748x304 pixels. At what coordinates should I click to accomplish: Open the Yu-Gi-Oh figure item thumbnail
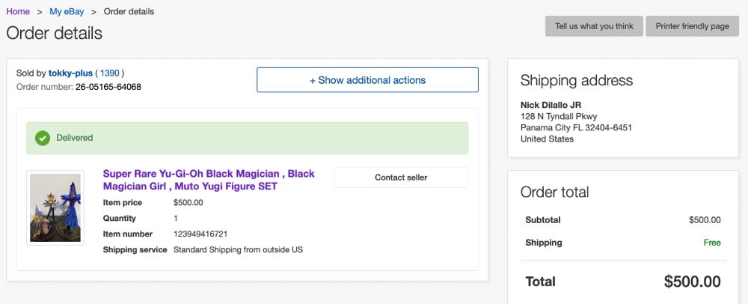(55, 207)
